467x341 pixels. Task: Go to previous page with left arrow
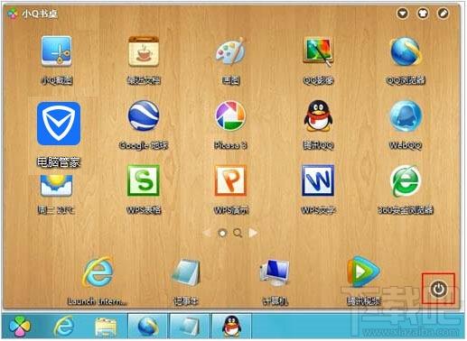tap(207, 233)
